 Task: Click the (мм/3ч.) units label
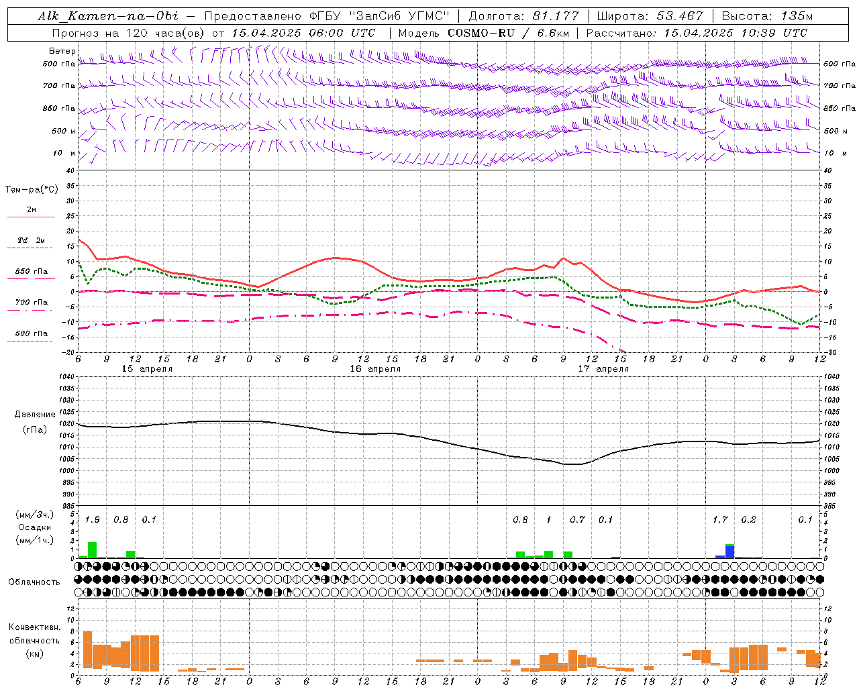[x=34, y=515]
